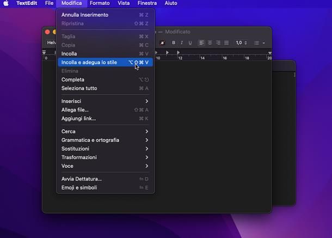Open the TextEdit application menu
This screenshot has width=332, height=238.
[27, 3]
